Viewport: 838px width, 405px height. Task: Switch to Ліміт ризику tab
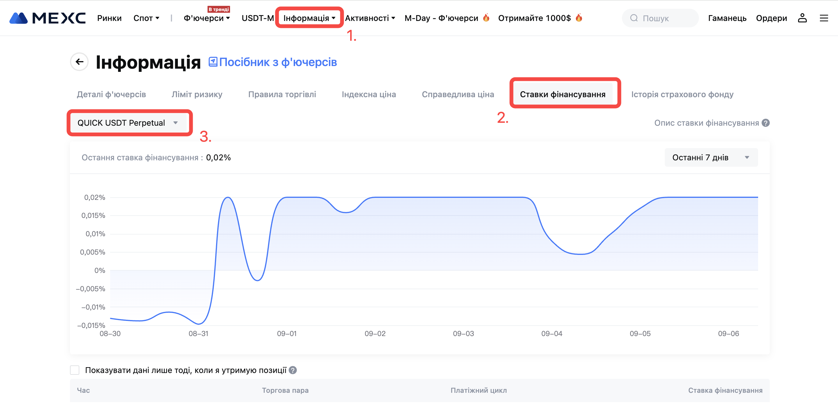(x=197, y=95)
